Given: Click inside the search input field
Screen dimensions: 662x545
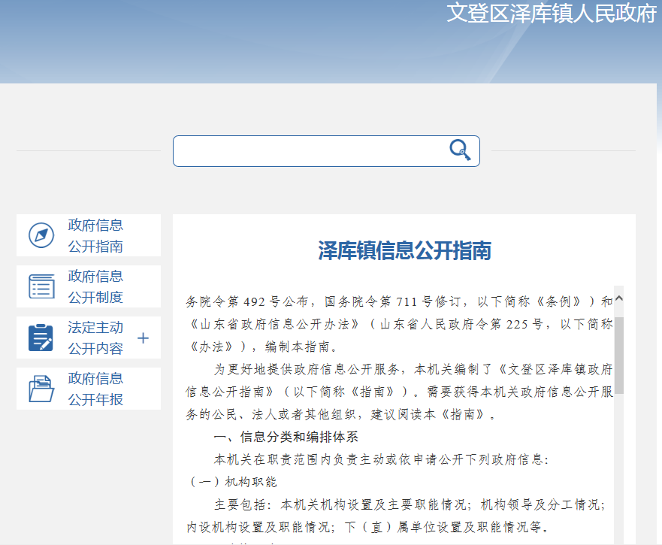Looking at the screenshot, I should point(308,150).
